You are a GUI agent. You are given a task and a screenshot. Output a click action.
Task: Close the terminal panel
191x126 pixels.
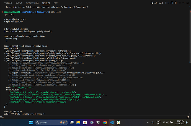(x=187, y=3)
